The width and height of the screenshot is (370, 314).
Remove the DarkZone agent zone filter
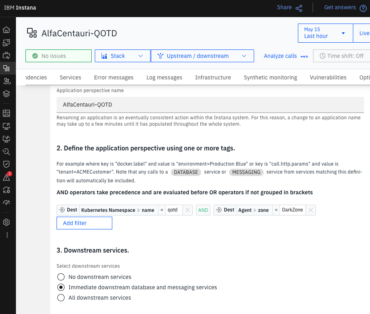coord(311,210)
